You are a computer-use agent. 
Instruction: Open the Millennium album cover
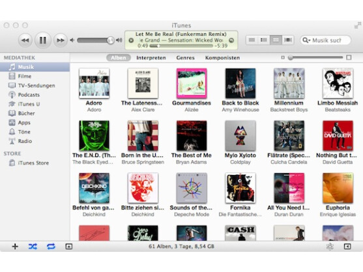(x=289, y=83)
